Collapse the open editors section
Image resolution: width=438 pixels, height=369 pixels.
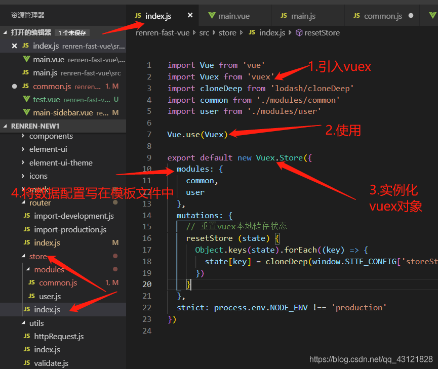click(x=5, y=33)
